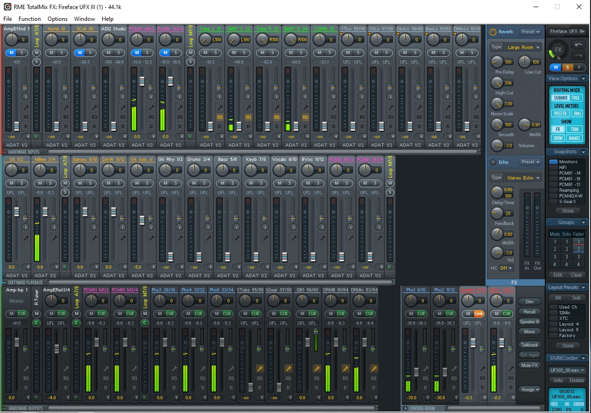Viewport: 591px width, 413px height.
Task: Unmute PCM91 M3/4 hardware input
Action: (164, 52)
